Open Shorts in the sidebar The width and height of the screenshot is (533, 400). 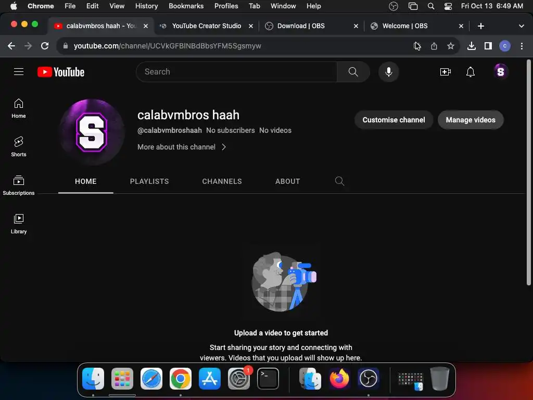pyautogui.click(x=19, y=146)
